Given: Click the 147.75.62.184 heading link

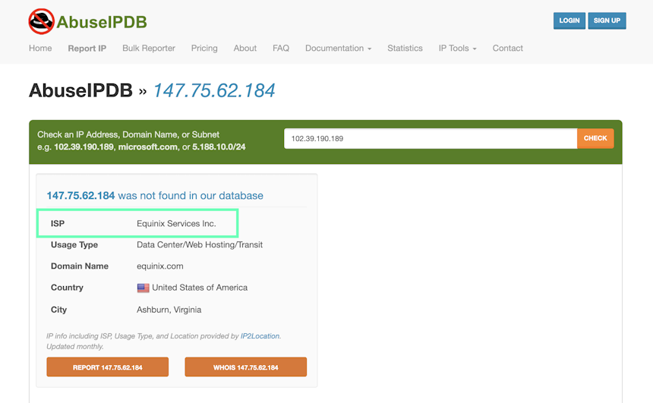Looking at the screenshot, I should pyautogui.click(x=214, y=90).
